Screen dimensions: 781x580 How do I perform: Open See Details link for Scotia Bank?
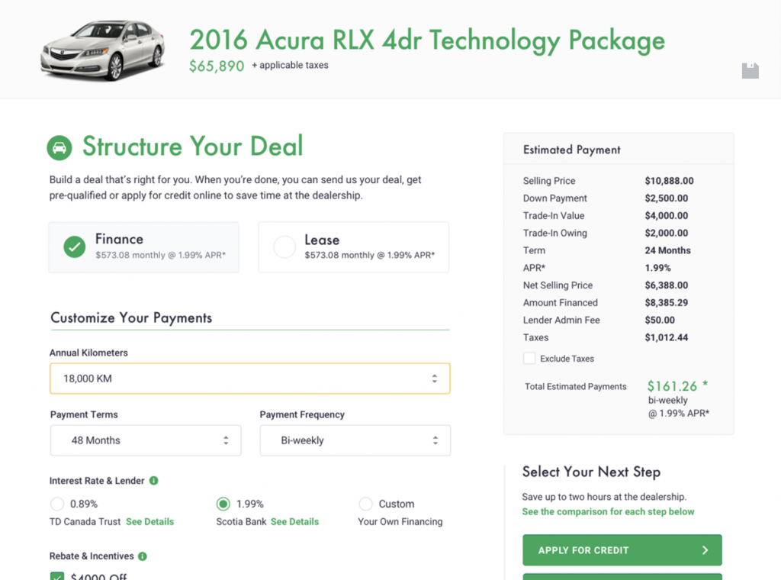tap(294, 522)
